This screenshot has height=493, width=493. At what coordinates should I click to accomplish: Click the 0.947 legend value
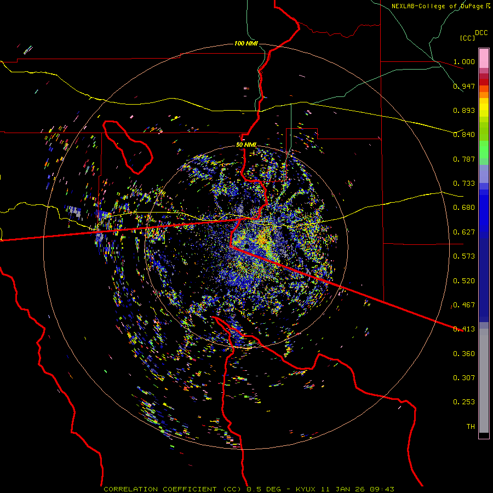[x=464, y=86]
